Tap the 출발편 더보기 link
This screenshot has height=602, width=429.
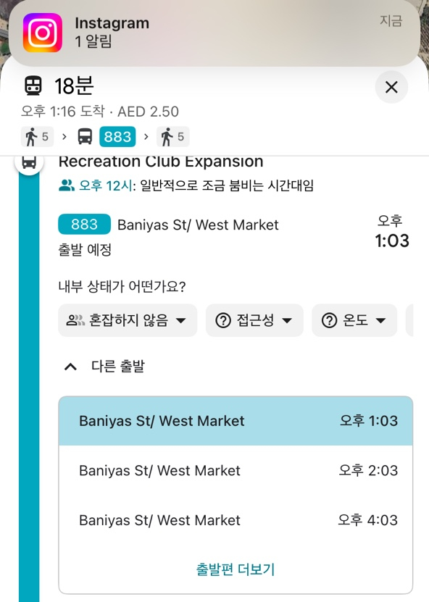(x=236, y=569)
